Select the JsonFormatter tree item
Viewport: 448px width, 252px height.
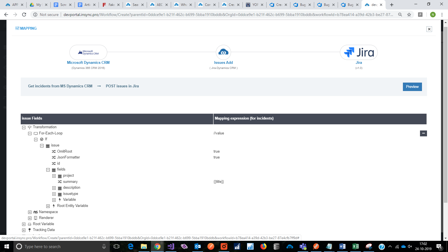click(68, 157)
